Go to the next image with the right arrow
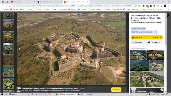 tap(123, 49)
